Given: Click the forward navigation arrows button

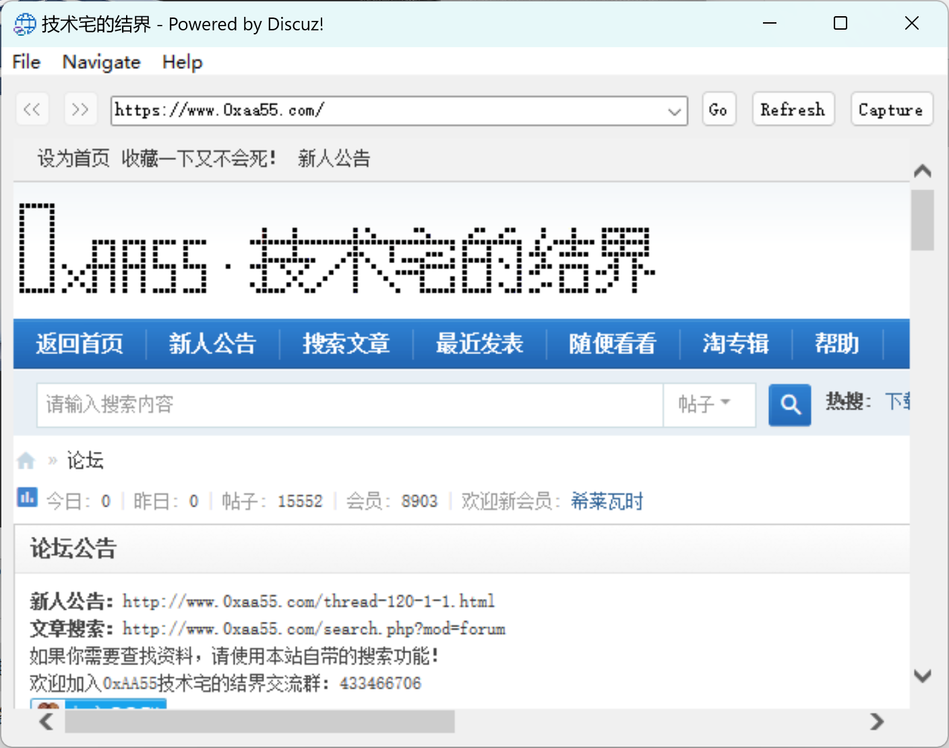Looking at the screenshot, I should [x=80, y=109].
